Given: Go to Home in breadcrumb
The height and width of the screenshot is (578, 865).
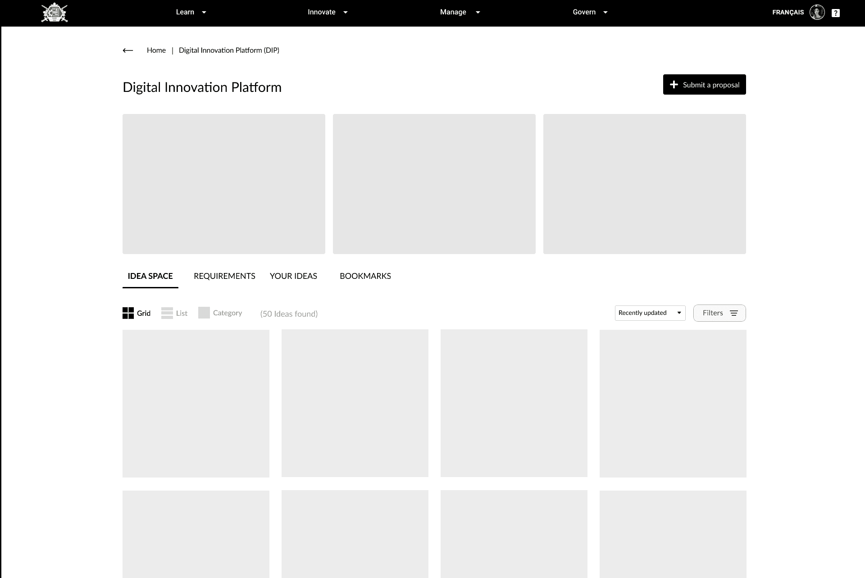Looking at the screenshot, I should pyautogui.click(x=156, y=50).
